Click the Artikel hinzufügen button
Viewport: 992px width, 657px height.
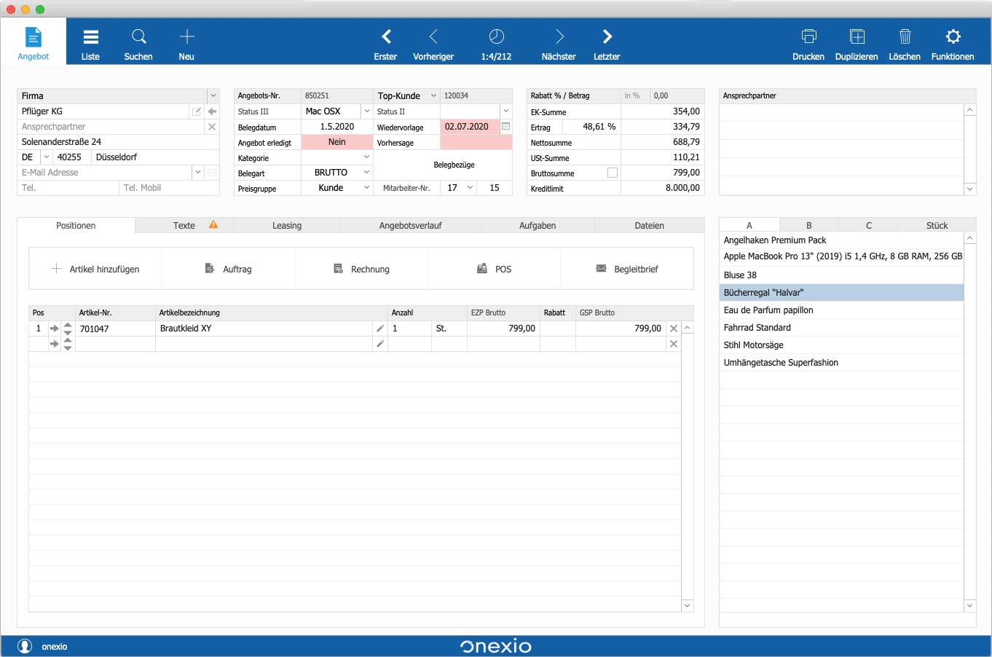[x=95, y=269]
